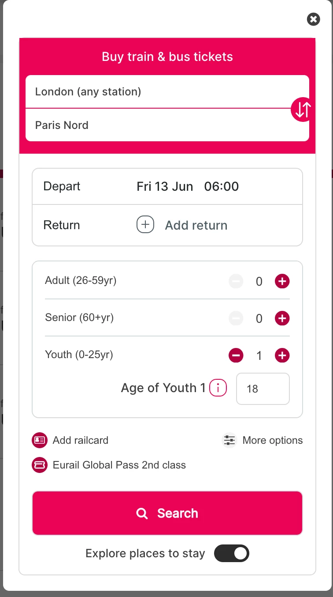Click the Add return text link
This screenshot has width=333, height=597.
(196, 225)
